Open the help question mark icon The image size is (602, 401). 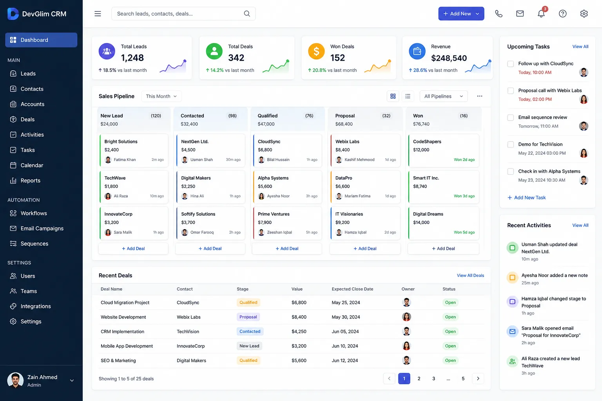[x=563, y=14]
